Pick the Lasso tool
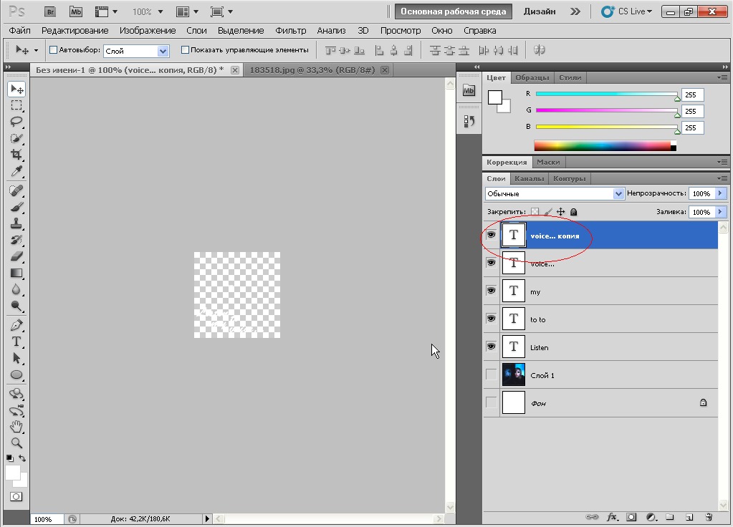The width and height of the screenshot is (733, 527). (16, 122)
